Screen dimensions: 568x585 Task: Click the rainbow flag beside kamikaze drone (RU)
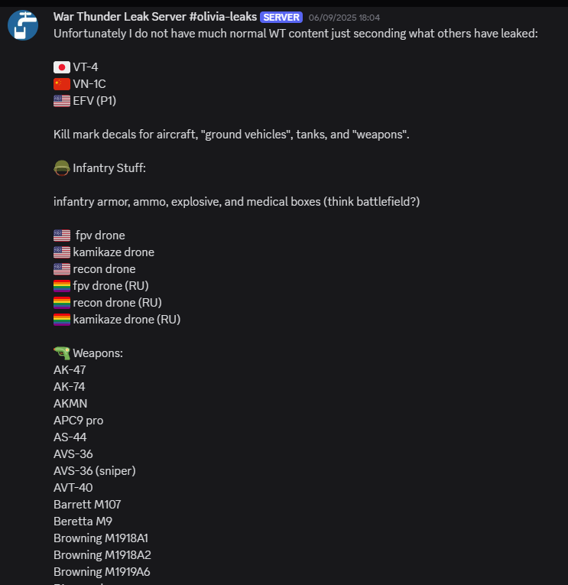point(62,320)
